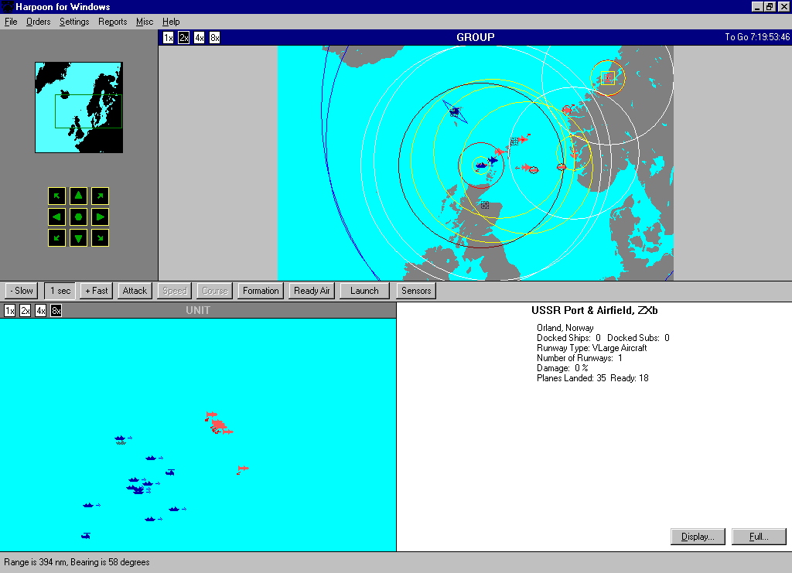Open the Settings menu

point(74,22)
